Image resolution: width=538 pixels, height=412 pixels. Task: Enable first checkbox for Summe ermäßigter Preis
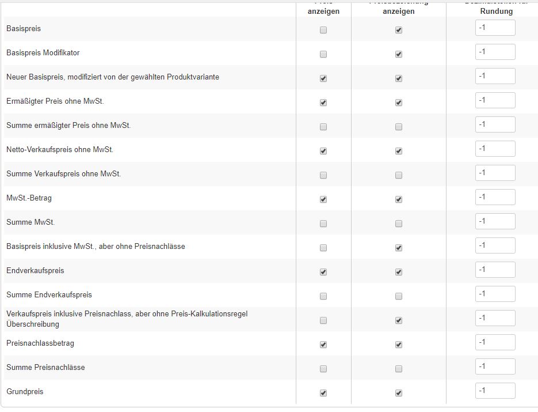323,127
